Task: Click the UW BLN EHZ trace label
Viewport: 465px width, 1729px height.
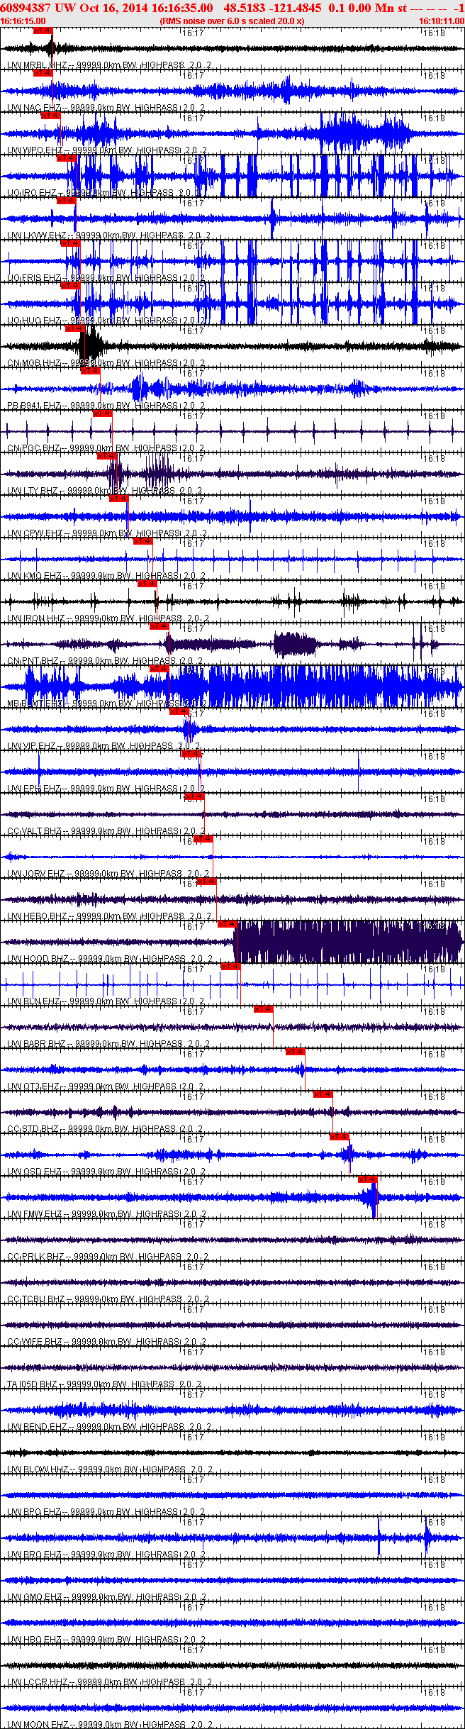Action: 106,1001
